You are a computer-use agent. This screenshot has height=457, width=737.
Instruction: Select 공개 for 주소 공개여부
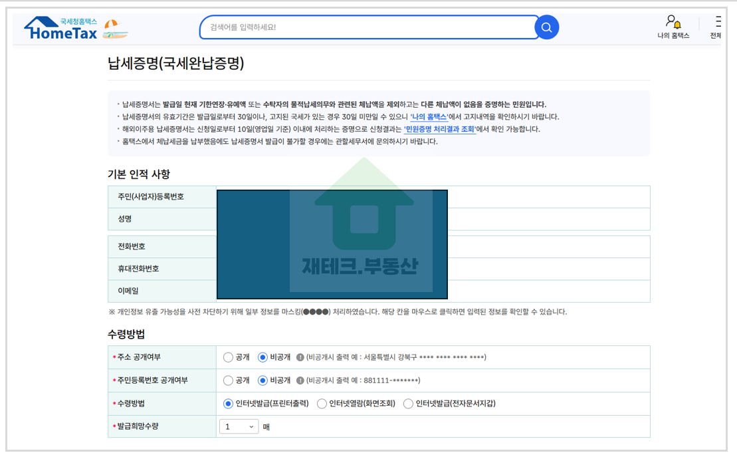tap(228, 357)
